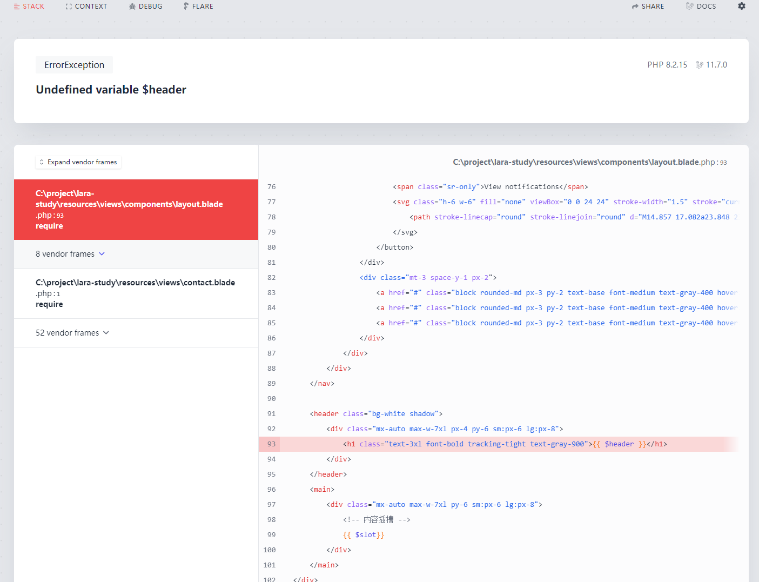Screen dimensions: 759x582
Task: Open settings via the gear icon
Action: pyautogui.click(x=742, y=6)
